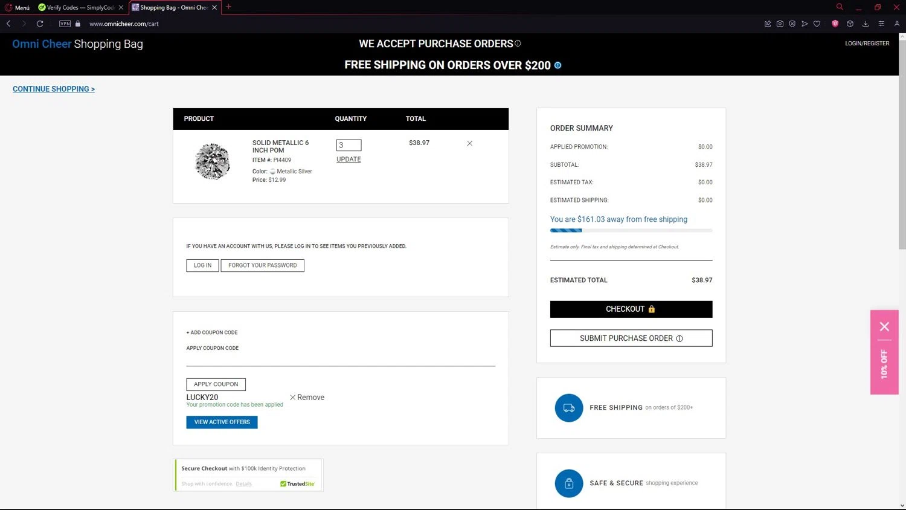
Task: Click the Continue Shopping link
Action: [54, 89]
